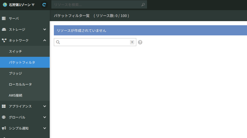Screen dimensions: 247x138
Task: Select パケットフィルタ in the sidebar
Action: pyautogui.click(x=25, y=62)
